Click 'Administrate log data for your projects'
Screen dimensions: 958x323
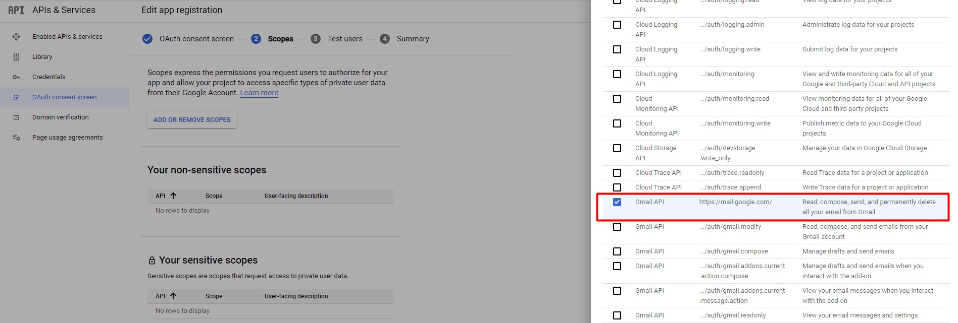tap(858, 25)
